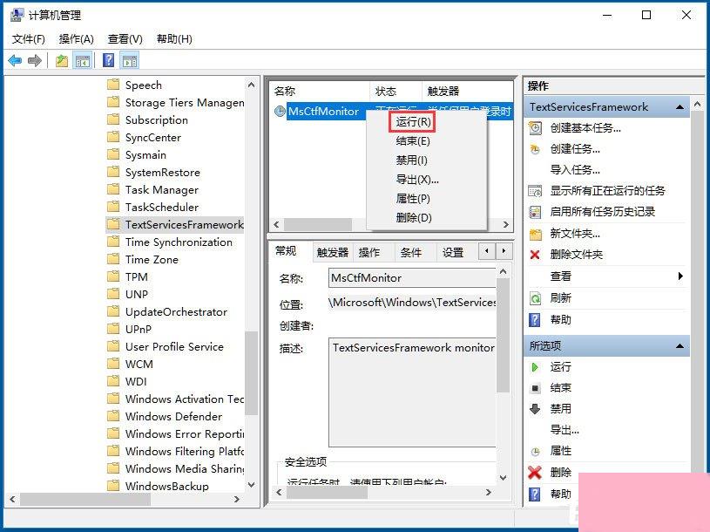Click the Forward arrow toolbar icon
710x532 pixels.
coord(35,60)
